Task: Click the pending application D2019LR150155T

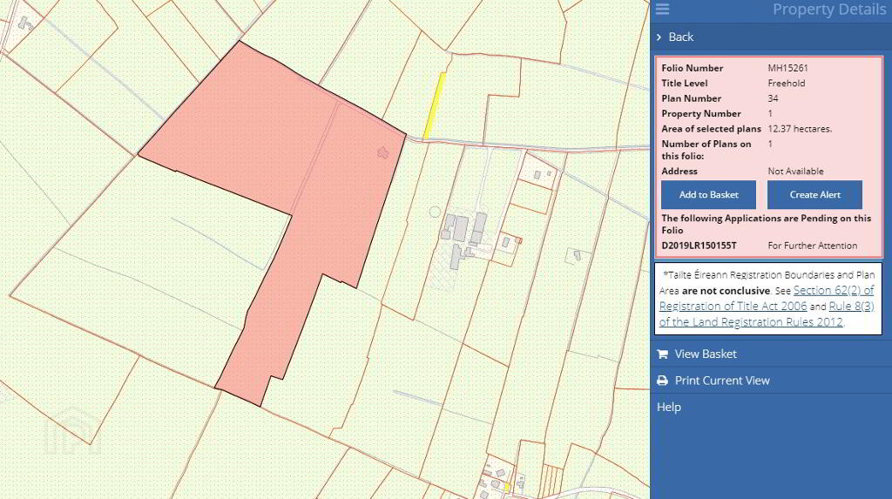Action: point(699,246)
